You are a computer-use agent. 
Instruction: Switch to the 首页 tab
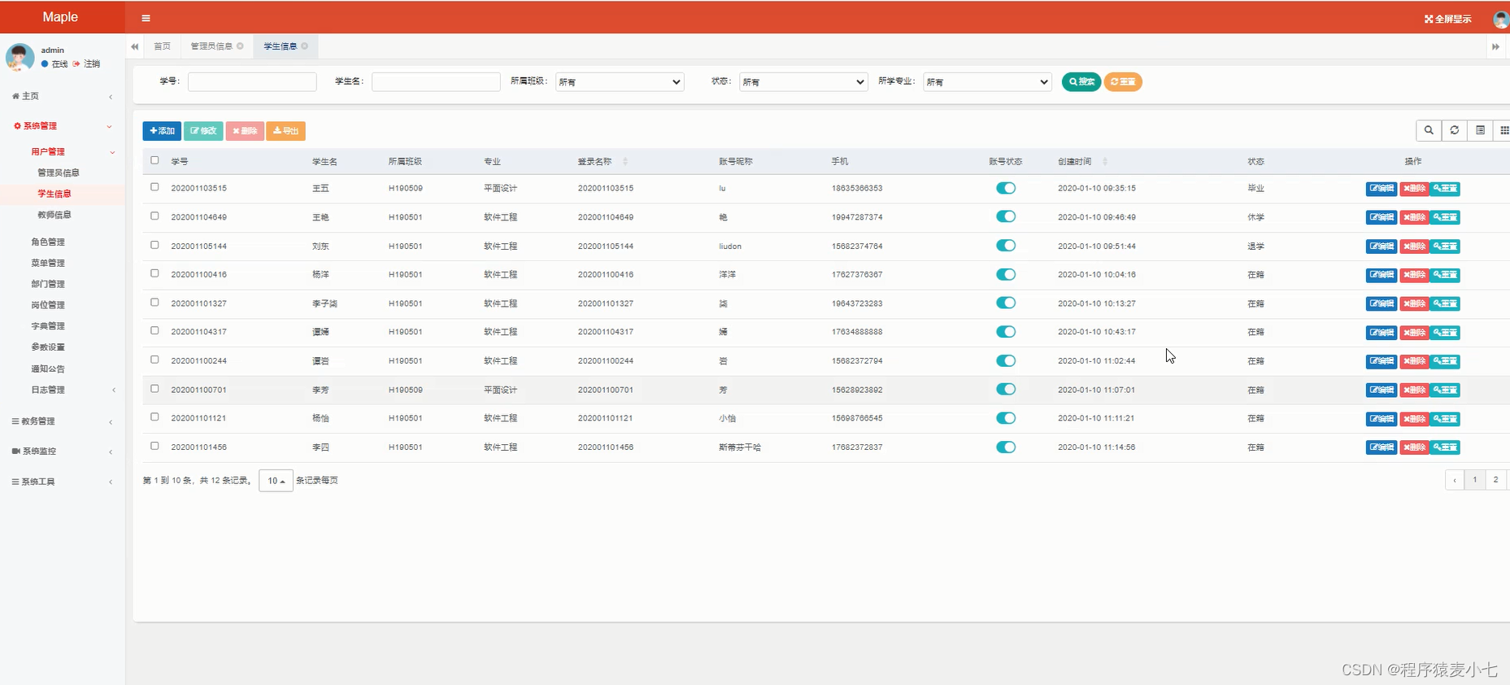pyautogui.click(x=163, y=46)
